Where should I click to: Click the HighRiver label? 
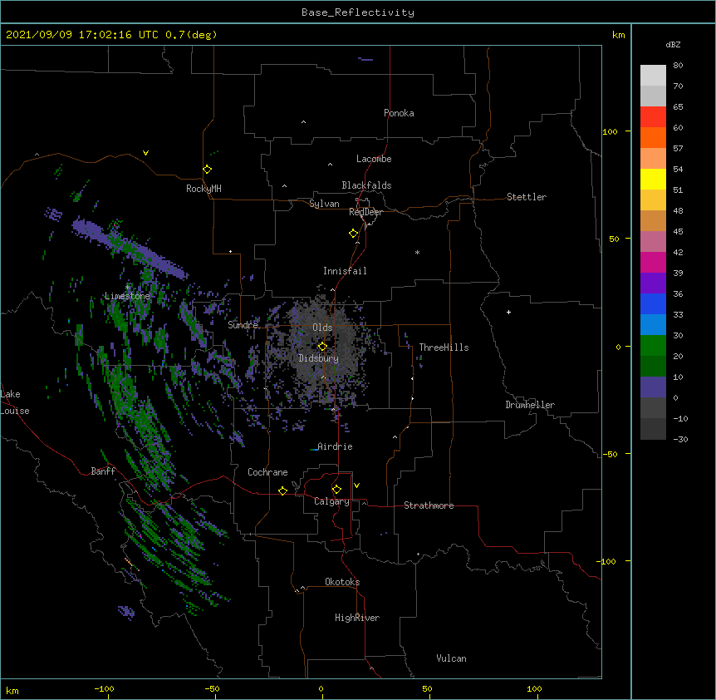357,618
